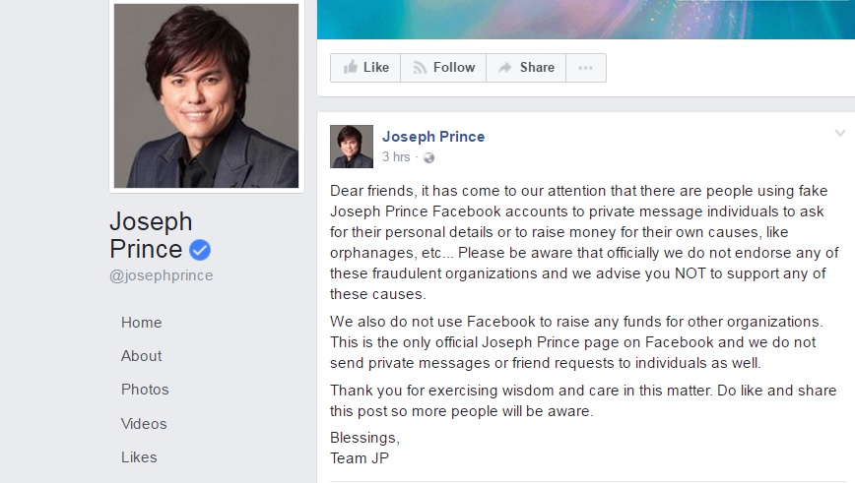
Task: Click the blue verified badge
Action: (x=200, y=250)
